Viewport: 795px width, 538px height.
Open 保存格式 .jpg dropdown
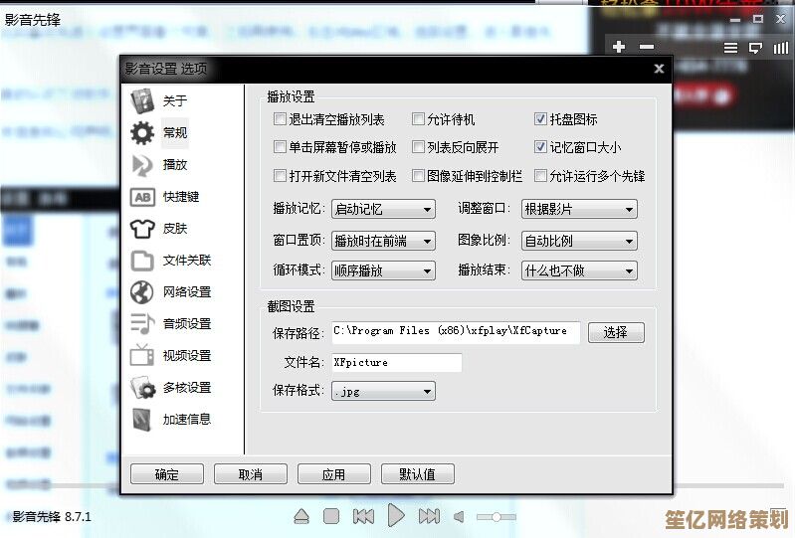click(x=384, y=391)
